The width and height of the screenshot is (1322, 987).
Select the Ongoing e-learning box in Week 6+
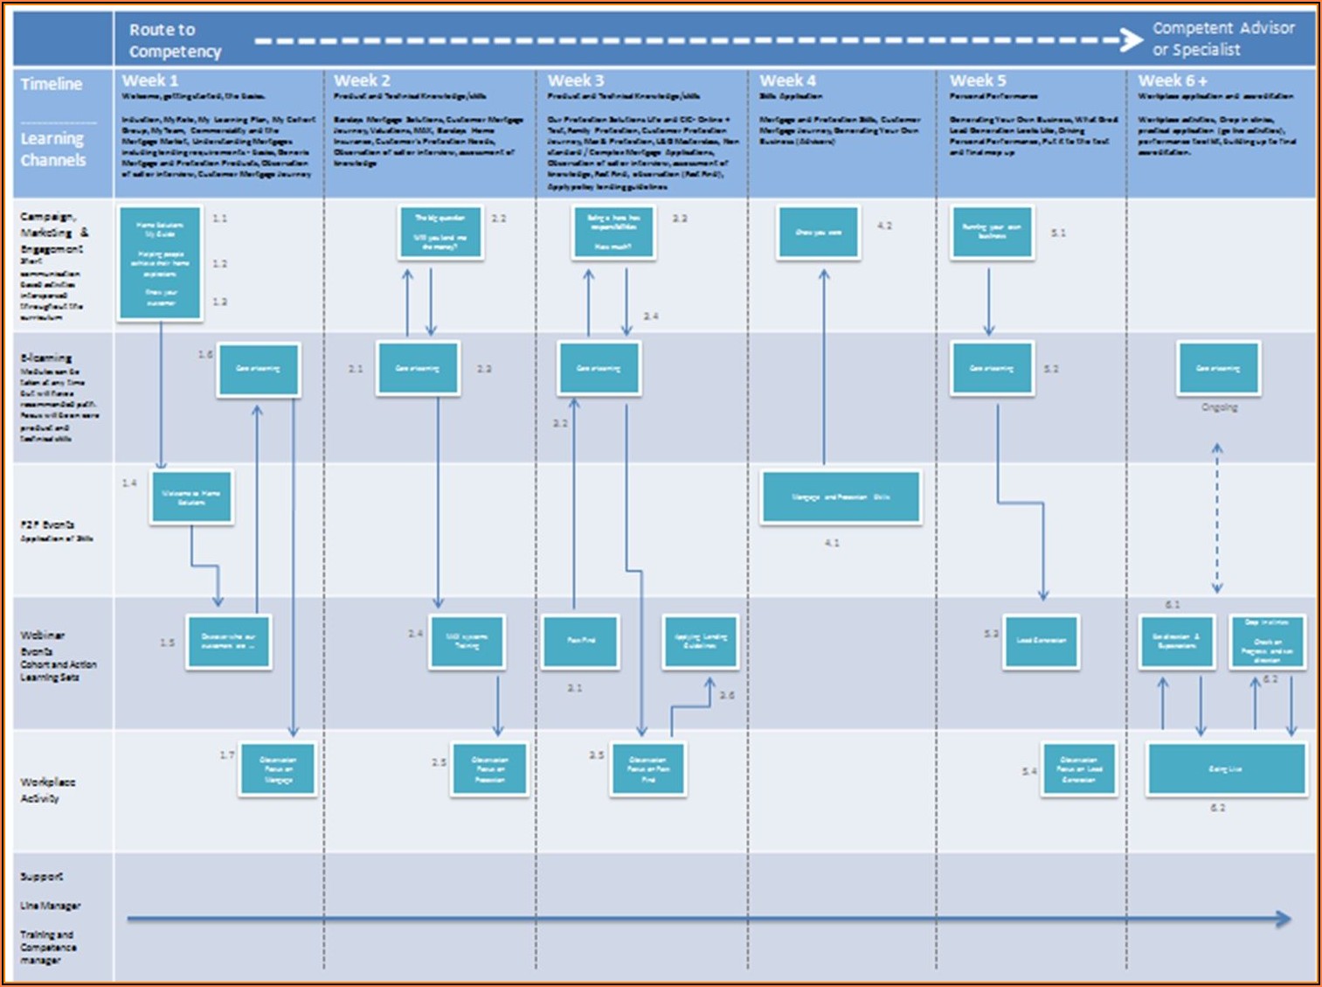tap(1218, 370)
